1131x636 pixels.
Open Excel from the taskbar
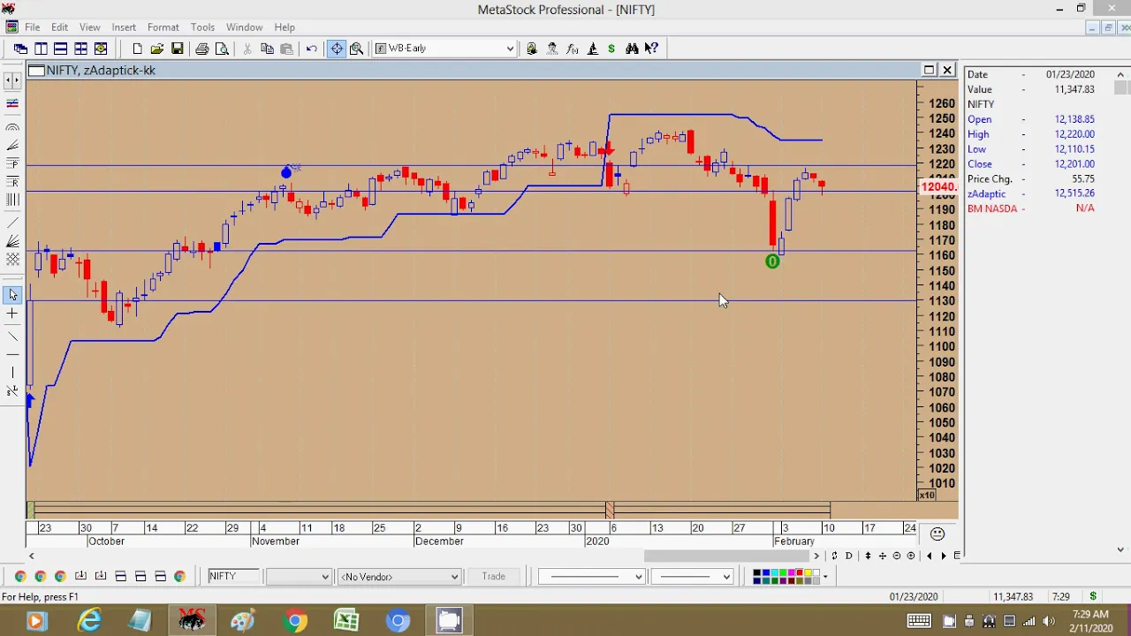(x=346, y=621)
